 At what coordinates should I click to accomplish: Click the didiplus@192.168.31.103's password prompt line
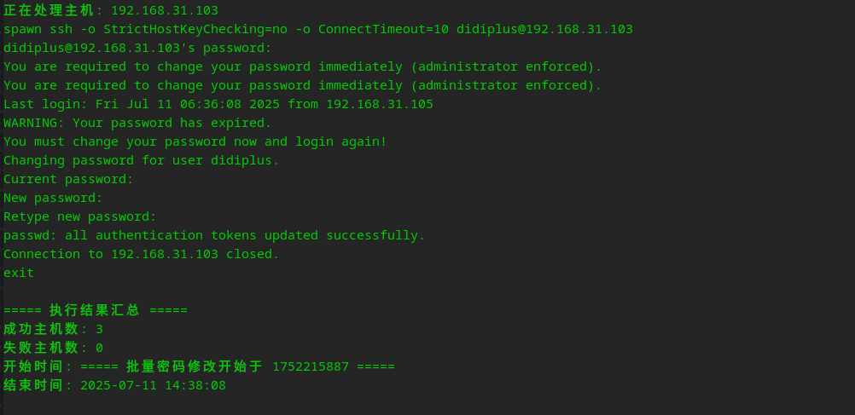tap(137, 48)
